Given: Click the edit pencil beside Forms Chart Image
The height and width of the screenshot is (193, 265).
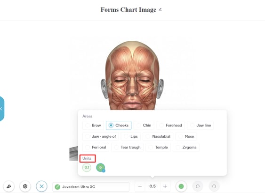Looking at the screenshot, I should pyautogui.click(x=160, y=9).
